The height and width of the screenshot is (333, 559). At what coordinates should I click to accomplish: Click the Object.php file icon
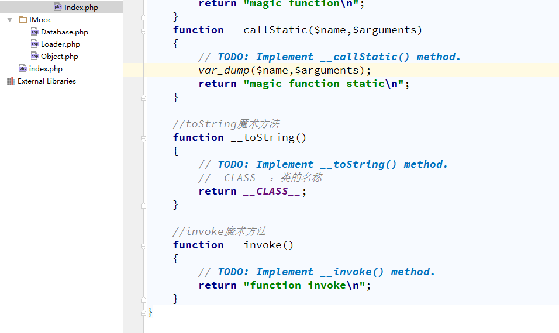pyautogui.click(x=34, y=56)
